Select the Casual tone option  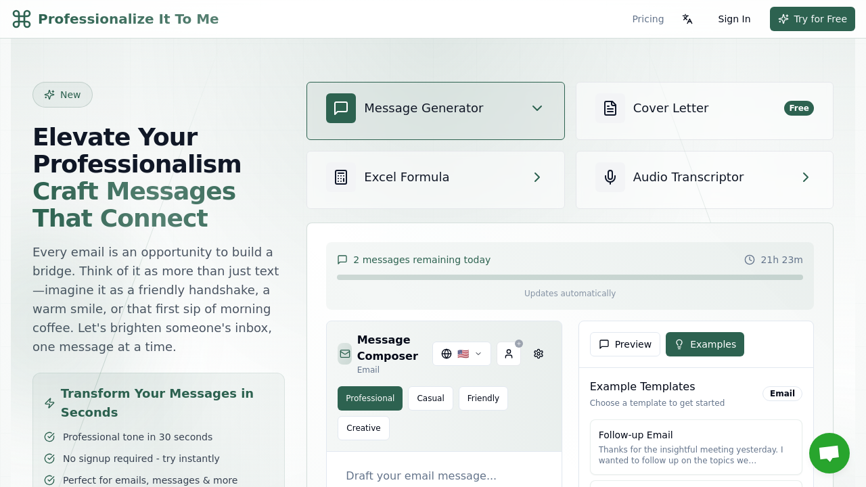(430, 398)
